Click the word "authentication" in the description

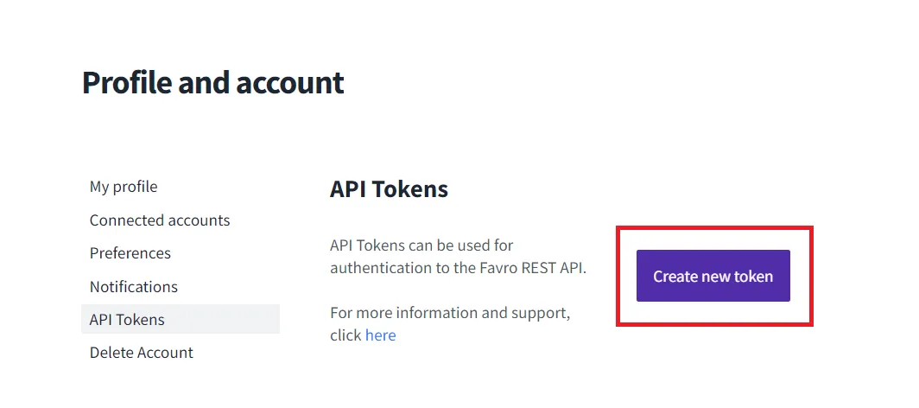(x=378, y=268)
